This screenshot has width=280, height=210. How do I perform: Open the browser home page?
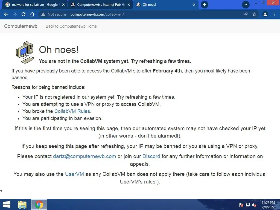click(32, 14)
